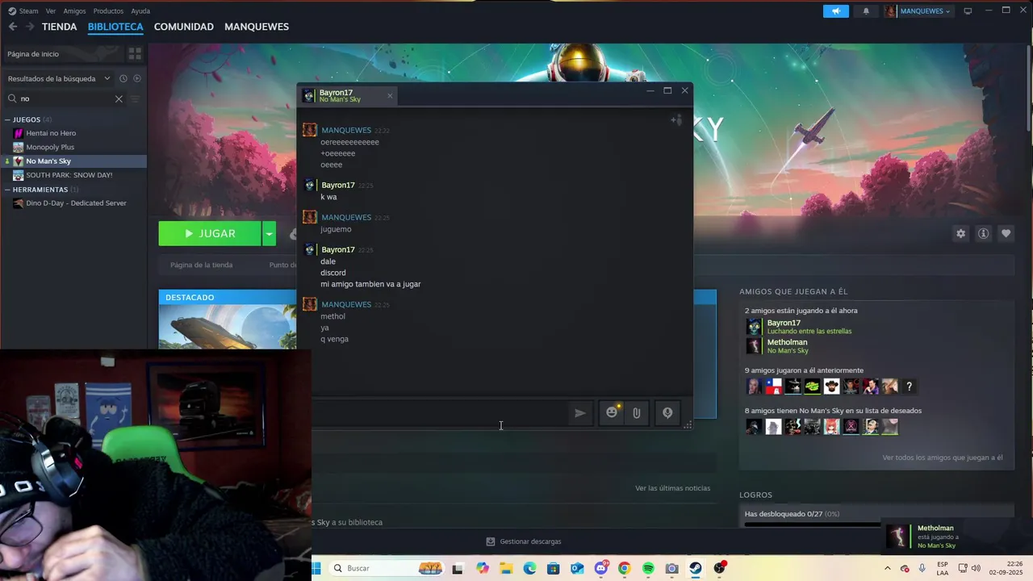This screenshot has width=1033, height=581.
Task: Close the Bayron17 chat tab
Action: click(x=390, y=95)
